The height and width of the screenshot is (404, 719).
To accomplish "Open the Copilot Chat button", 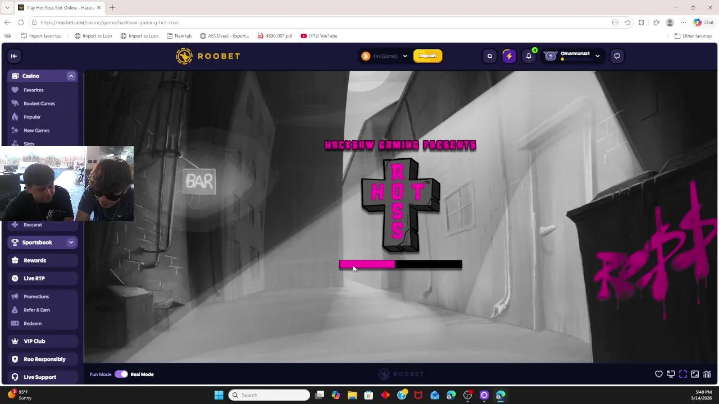I will (703, 22).
